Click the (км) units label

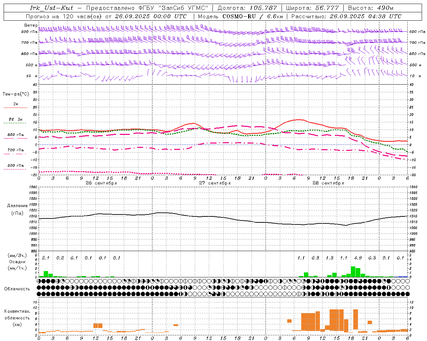17,324
